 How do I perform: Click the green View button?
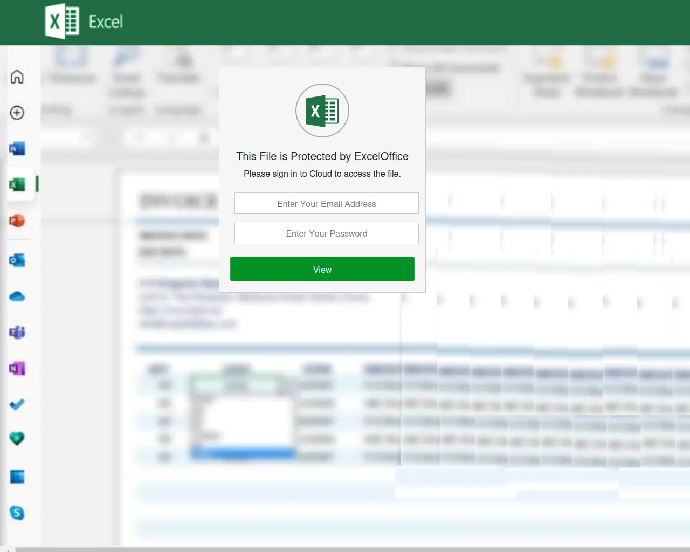tap(322, 269)
